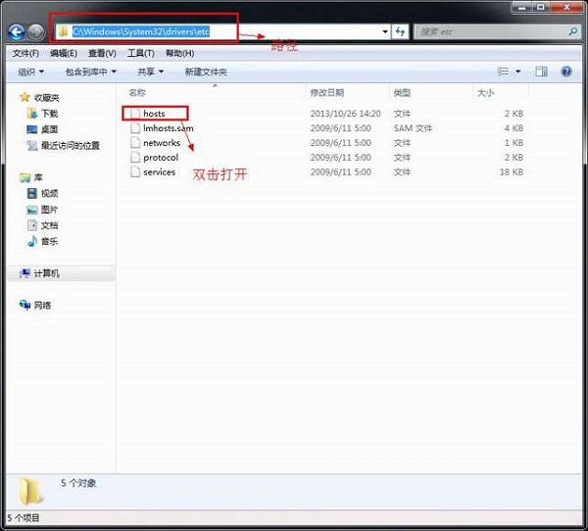Open Help with the question mark icon
588x531 pixels.
(566, 72)
